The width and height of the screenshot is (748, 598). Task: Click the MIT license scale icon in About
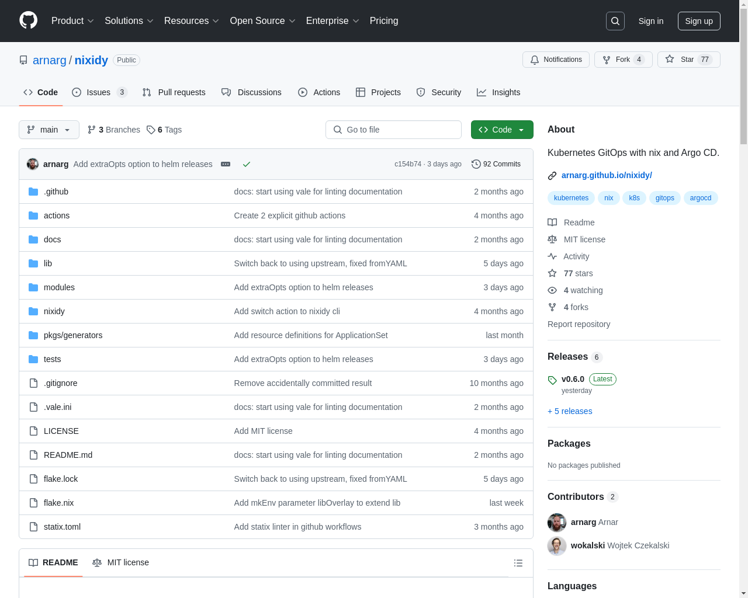552,239
